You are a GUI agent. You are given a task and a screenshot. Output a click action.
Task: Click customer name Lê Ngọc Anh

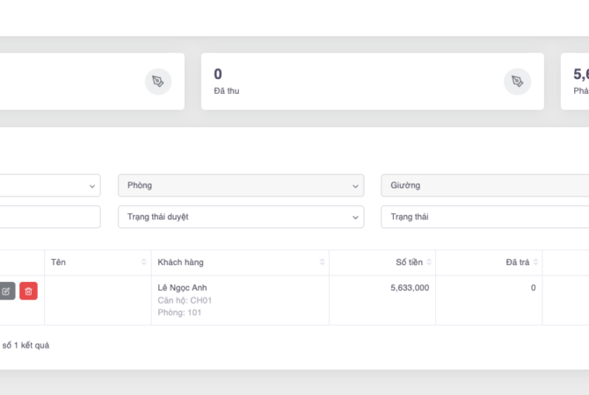(x=182, y=288)
